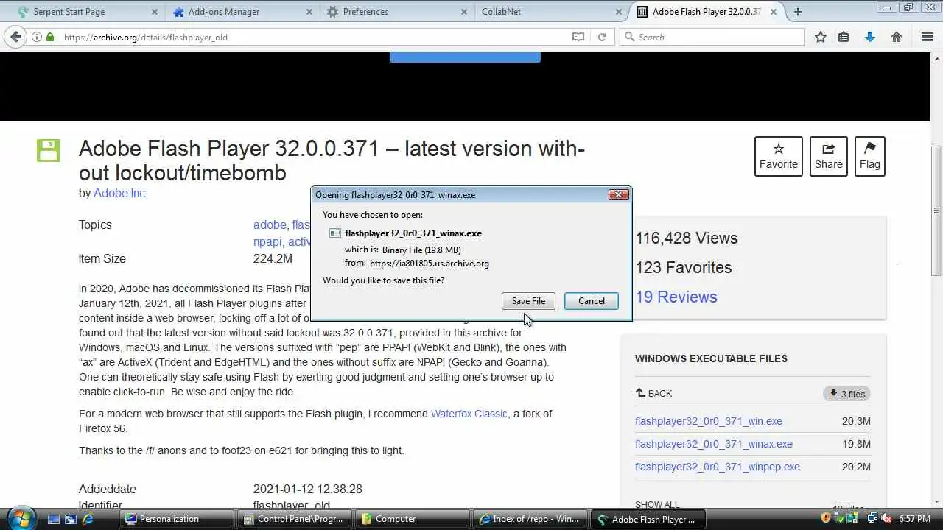Image resolution: width=943 pixels, height=530 pixels.
Task: Close the Opening flashplayer dialog with X
Action: tap(618, 195)
